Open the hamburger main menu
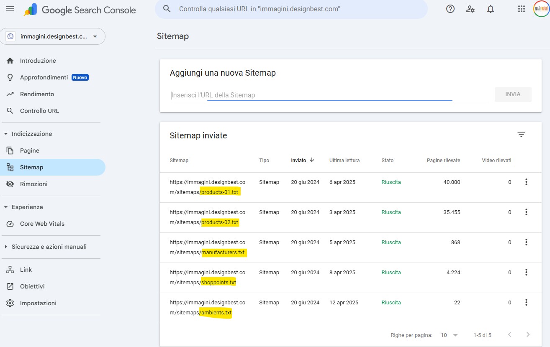The height and width of the screenshot is (347, 550). click(10, 9)
